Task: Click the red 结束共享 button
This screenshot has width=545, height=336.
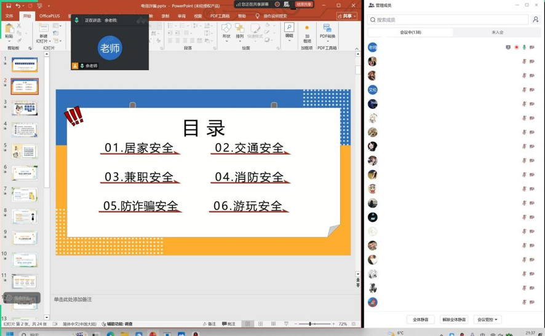Action: [303, 4]
